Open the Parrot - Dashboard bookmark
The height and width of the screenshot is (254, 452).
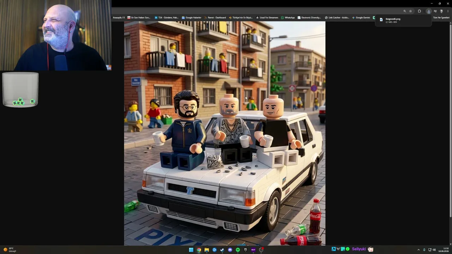point(215,18)
